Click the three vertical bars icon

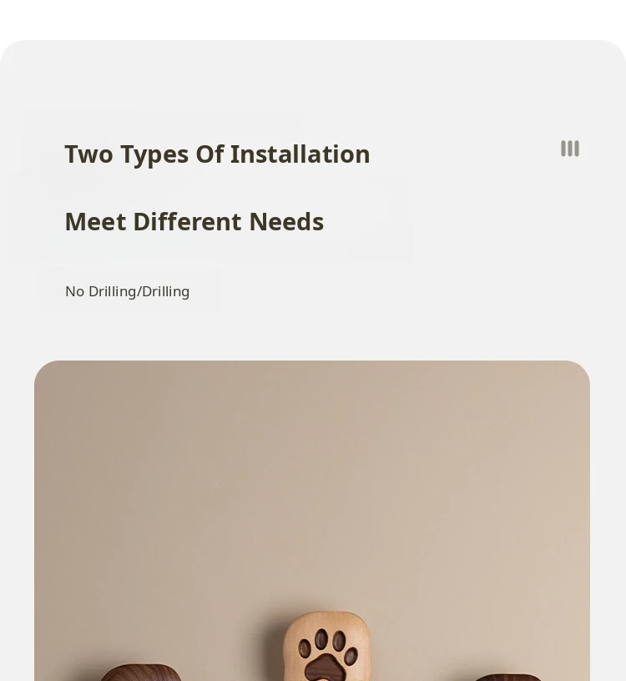point(570,149)
